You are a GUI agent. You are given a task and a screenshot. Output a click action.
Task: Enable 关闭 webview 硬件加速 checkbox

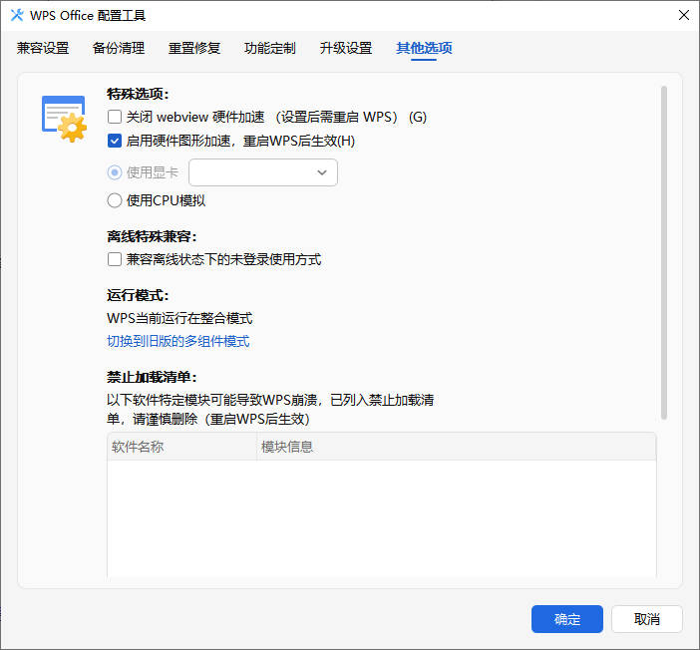(115, 117)
